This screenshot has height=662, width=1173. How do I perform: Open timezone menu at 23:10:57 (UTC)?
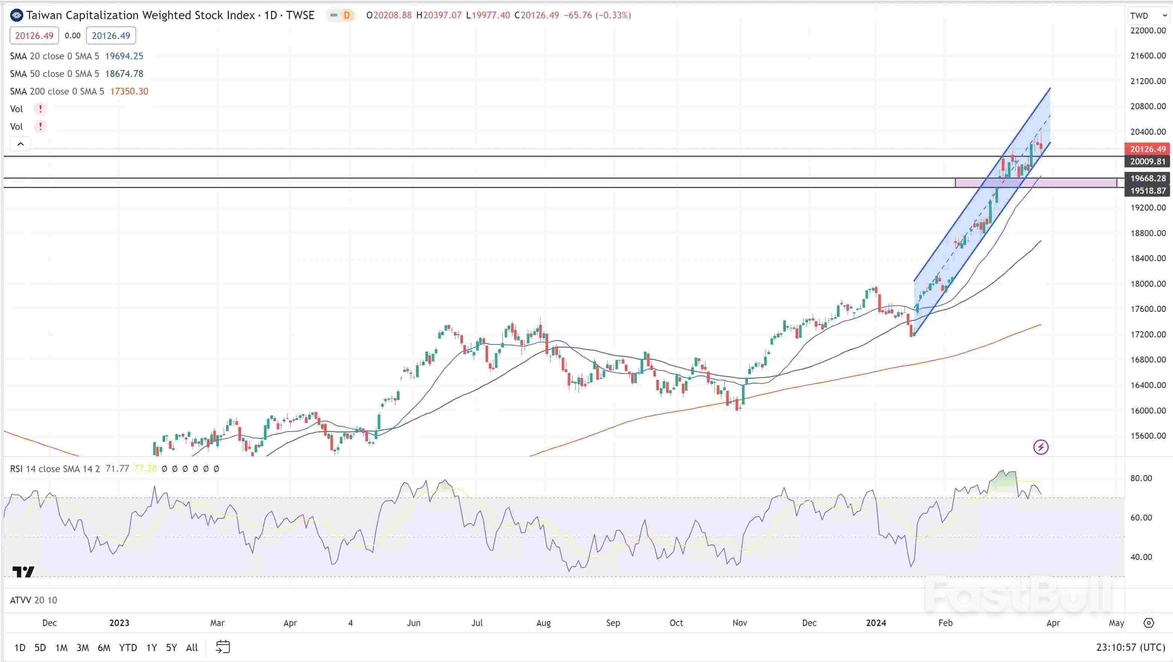click(x=1131, y=647)
